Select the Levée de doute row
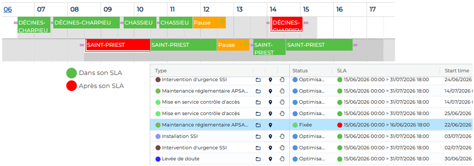 [312, 159]
